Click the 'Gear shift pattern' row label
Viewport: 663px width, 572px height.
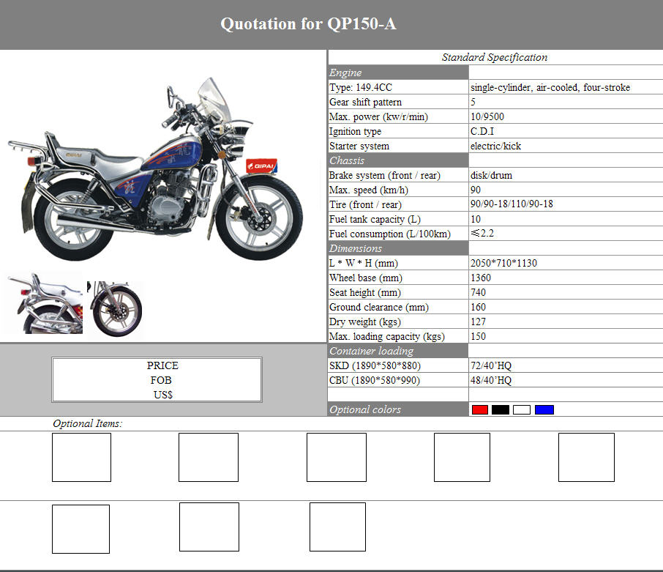pos(365,102)
